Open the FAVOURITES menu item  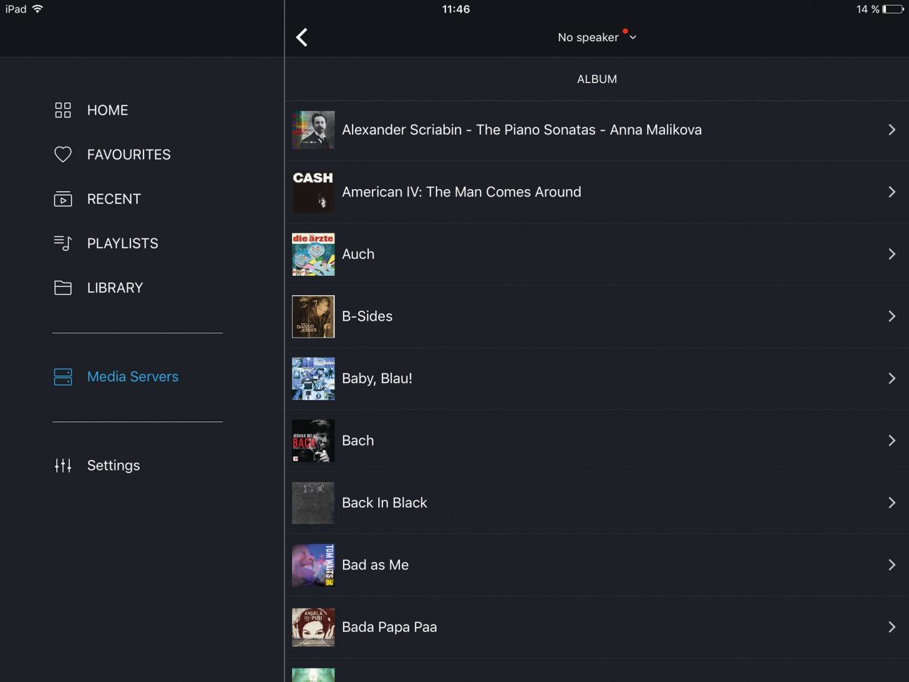pos(129,155)
